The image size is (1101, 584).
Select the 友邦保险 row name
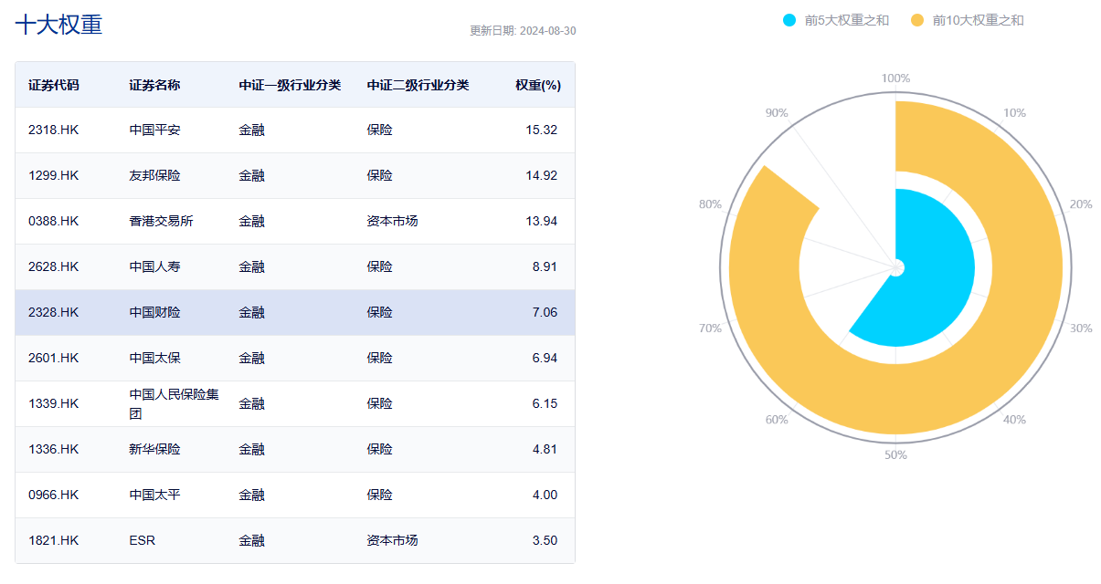(x=154, y=175)
